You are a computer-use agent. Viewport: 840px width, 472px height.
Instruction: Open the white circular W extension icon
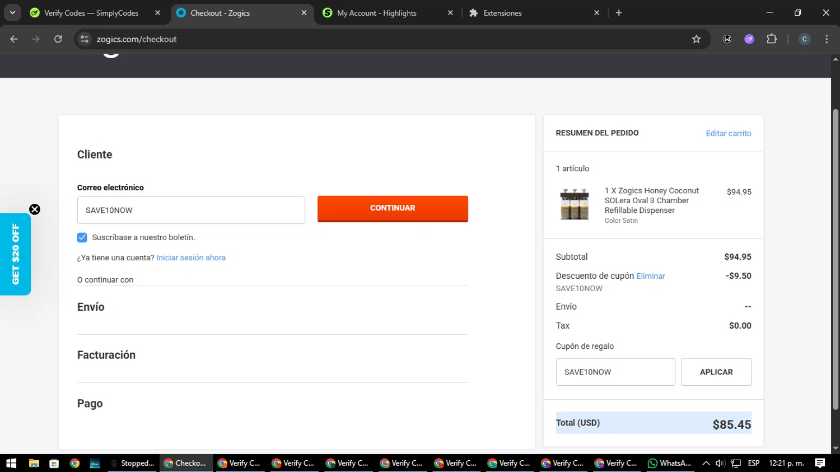click(x=727, y=39)
